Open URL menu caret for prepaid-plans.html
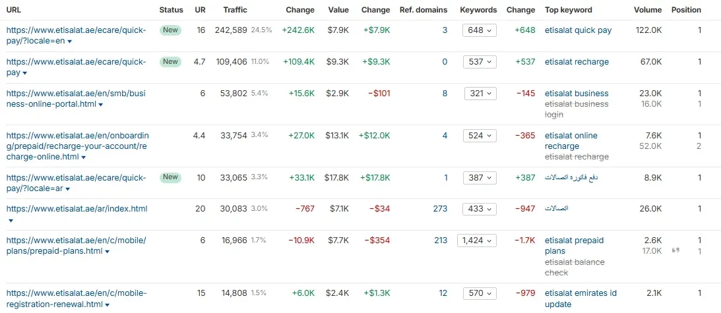 107,252
